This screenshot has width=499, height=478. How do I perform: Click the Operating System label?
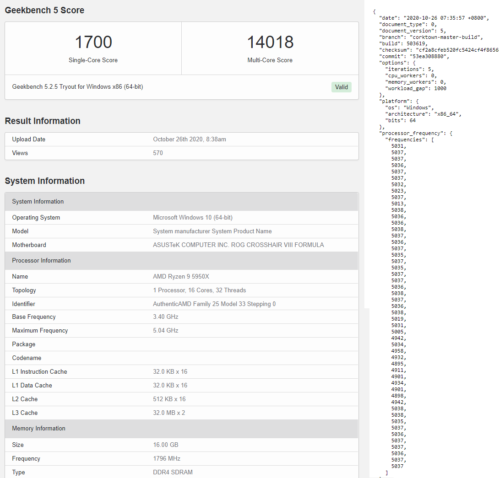(x=36, y=218)
